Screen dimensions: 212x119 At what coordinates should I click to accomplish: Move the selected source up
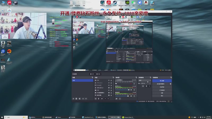[105, 99]
